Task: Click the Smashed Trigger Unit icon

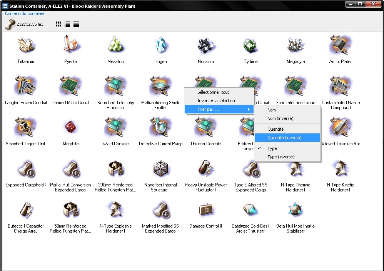Action: [x=25, y=127]
